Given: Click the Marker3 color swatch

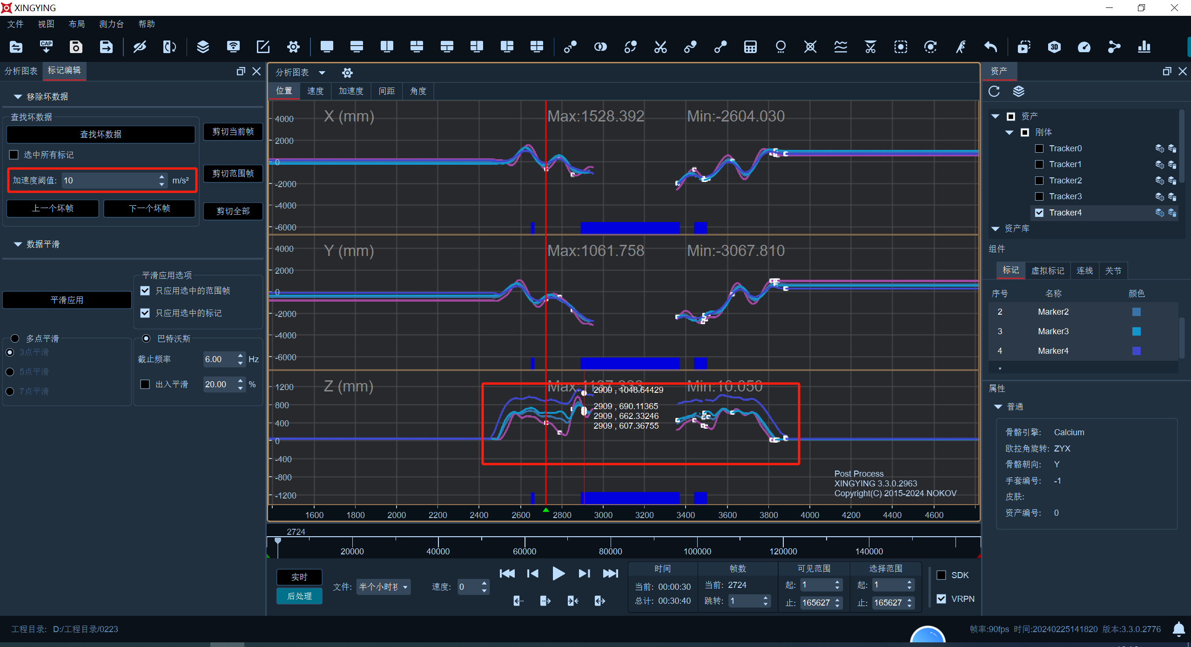Looking at the screenshot, I should point(1136,331).
